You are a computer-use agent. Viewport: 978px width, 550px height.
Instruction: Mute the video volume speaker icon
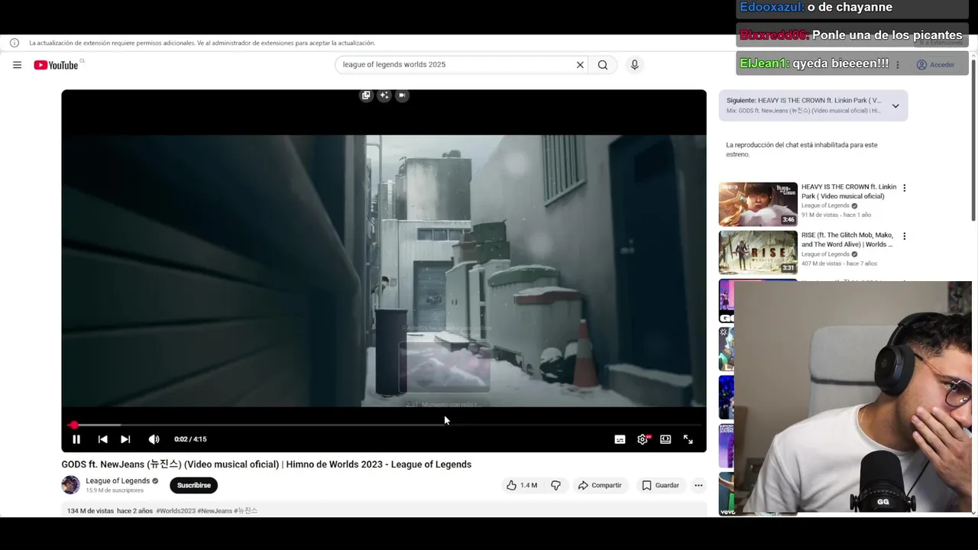154,439
